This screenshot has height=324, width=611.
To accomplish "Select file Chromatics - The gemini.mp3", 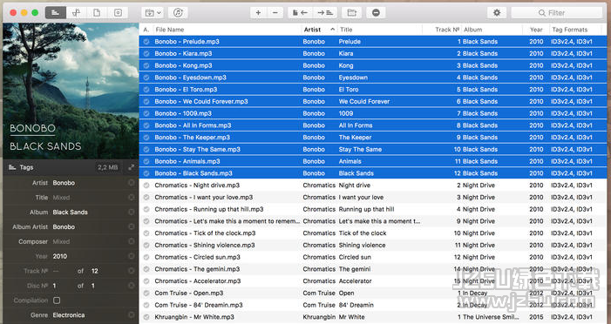I will (x=197, y=269).
